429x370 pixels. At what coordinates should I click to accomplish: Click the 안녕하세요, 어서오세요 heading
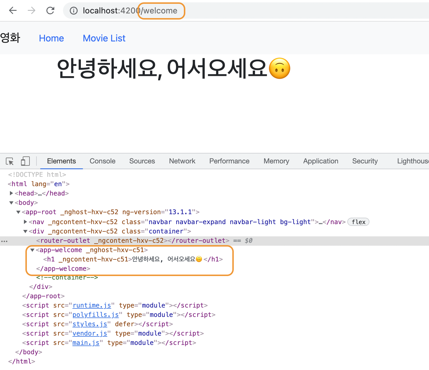[x=174, y=69]
